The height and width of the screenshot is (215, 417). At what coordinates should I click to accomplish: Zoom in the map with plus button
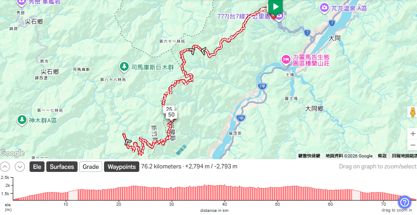[413, 134]
